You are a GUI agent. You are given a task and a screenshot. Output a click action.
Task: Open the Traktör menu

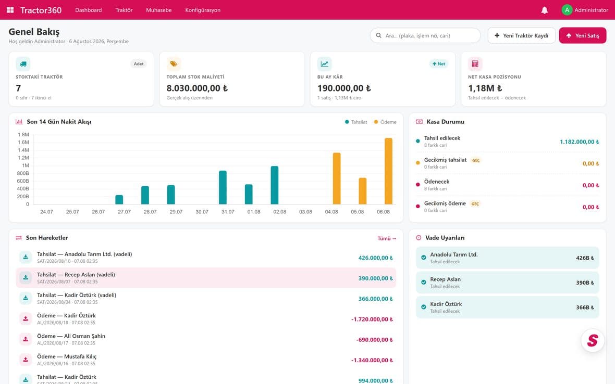click(x=124, y=10)
